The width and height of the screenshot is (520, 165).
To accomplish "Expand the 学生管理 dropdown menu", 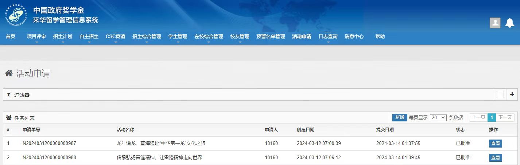I will (178, 37).
